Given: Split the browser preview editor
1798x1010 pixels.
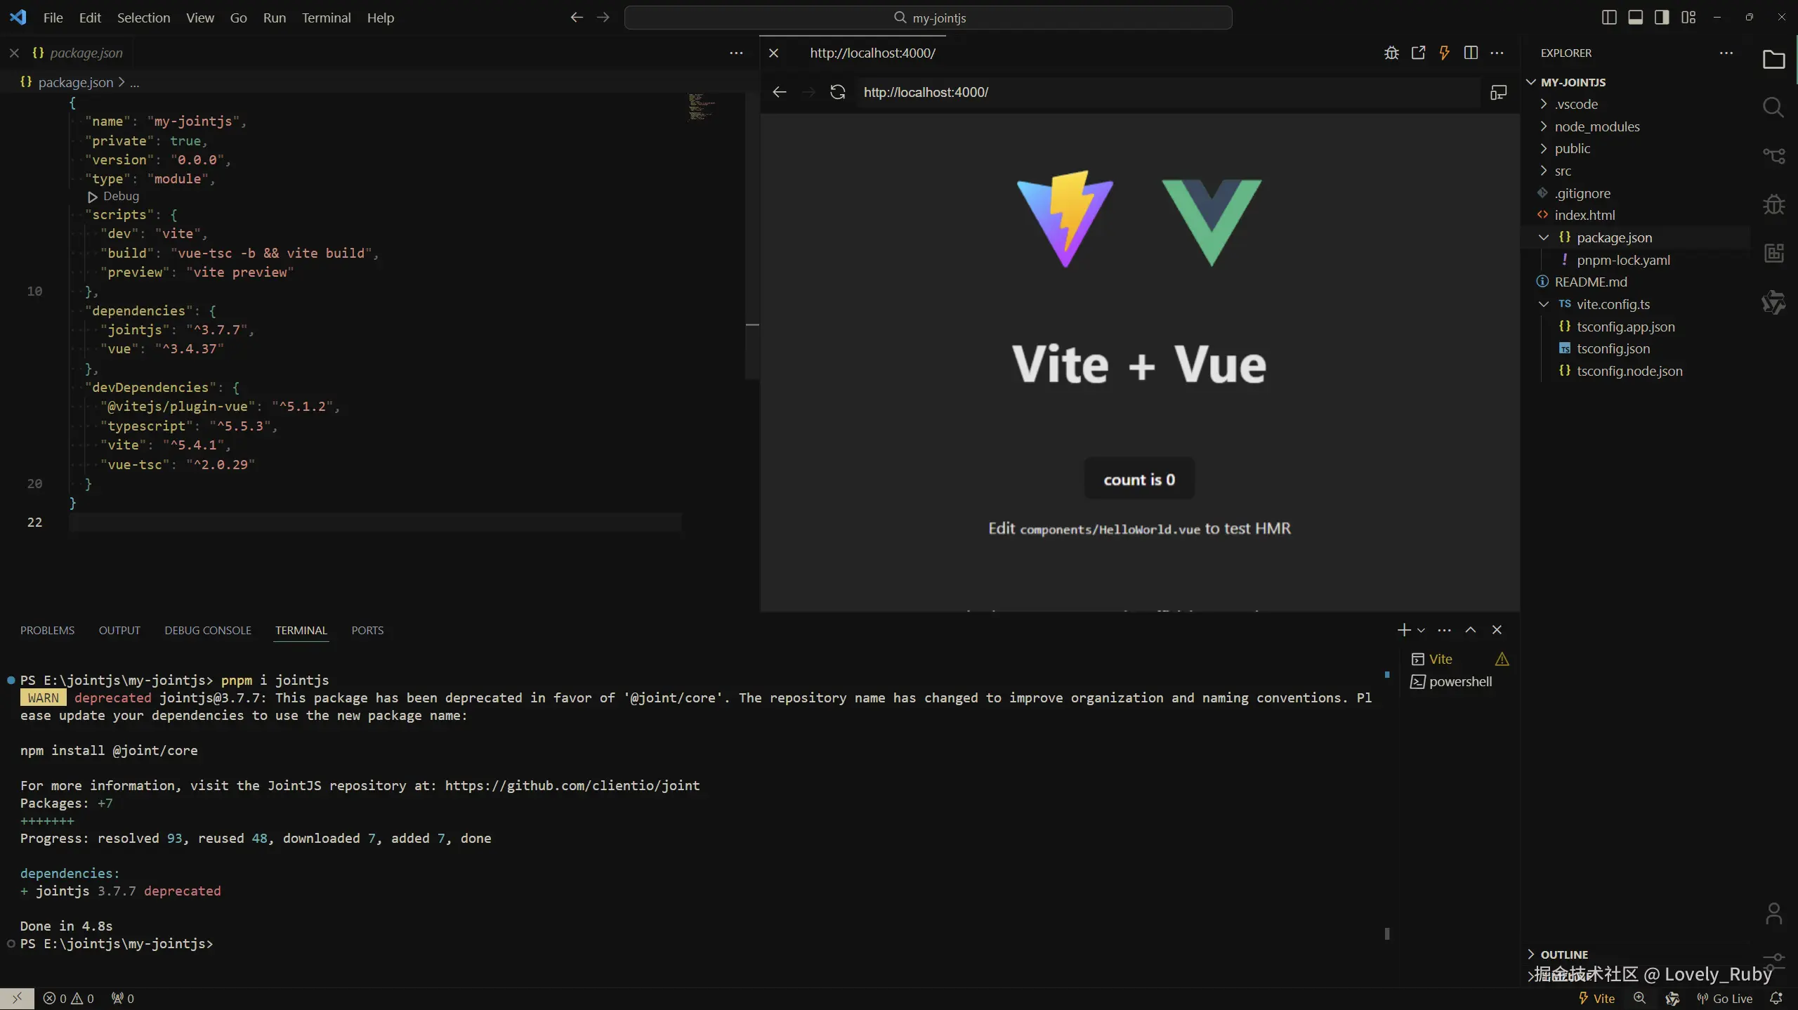Looking at the screenshot, I should 1471,53.
